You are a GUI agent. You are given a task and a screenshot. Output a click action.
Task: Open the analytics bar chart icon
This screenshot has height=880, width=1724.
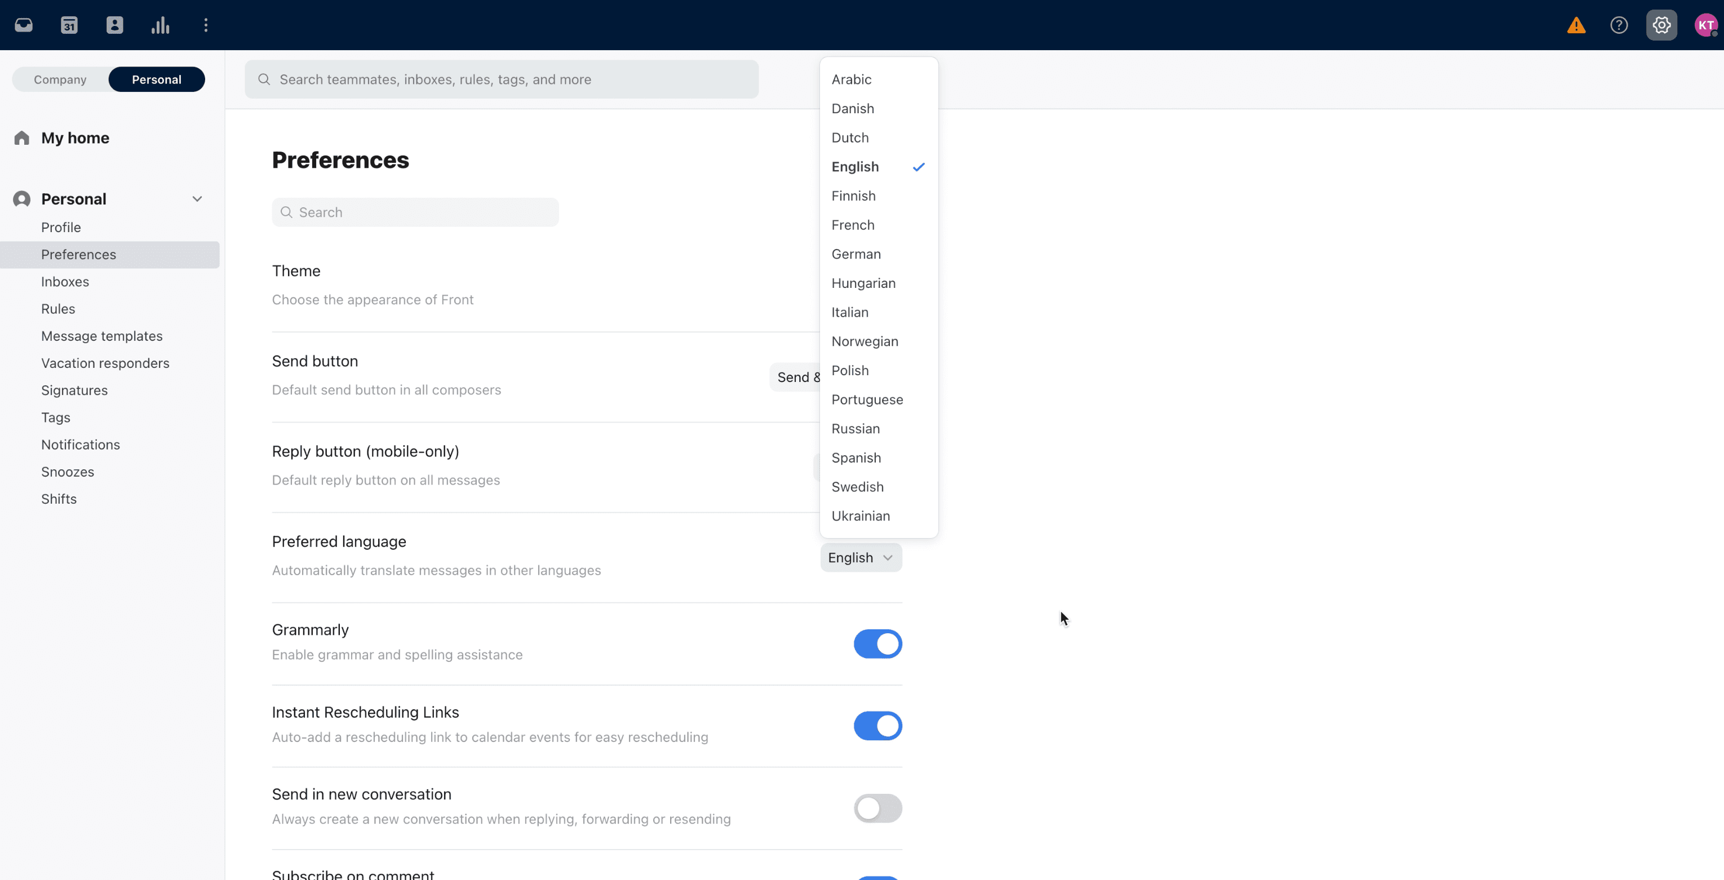pos(160,25)
